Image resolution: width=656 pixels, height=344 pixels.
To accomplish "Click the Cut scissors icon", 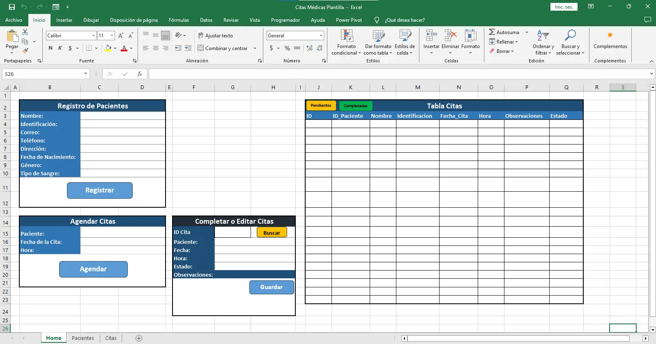I will (25, 32).
